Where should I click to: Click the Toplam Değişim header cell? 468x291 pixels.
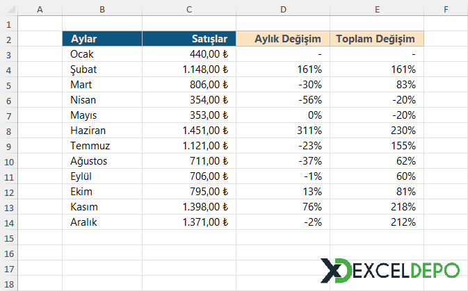376,39
